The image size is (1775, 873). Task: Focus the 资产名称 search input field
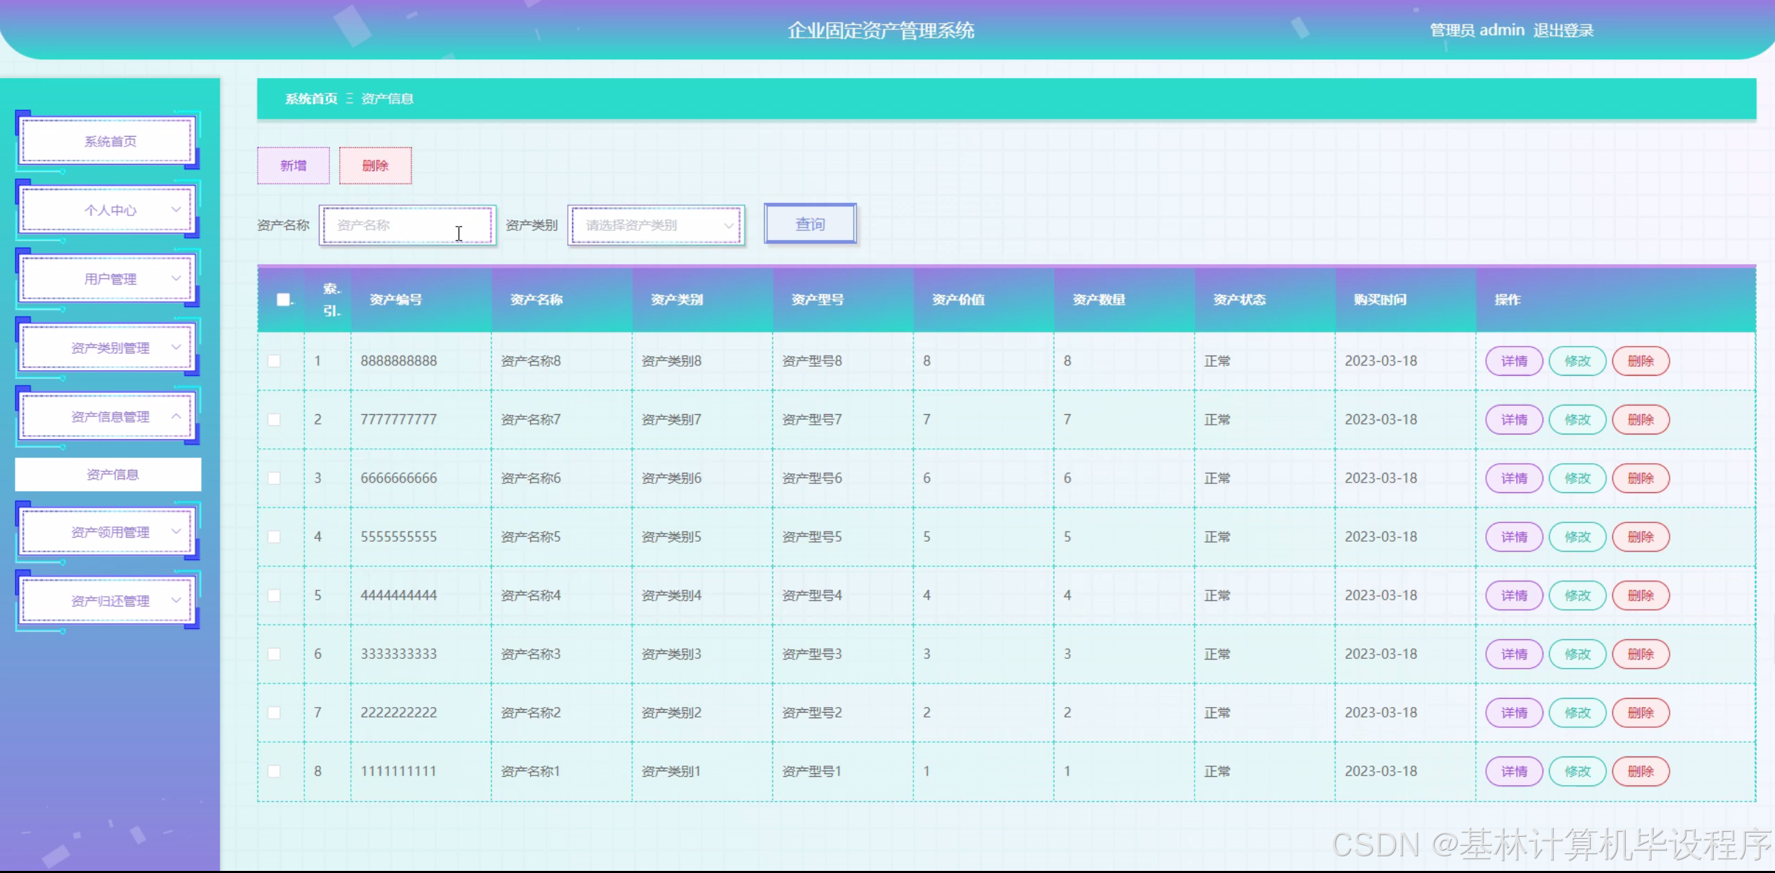point(407,225)
